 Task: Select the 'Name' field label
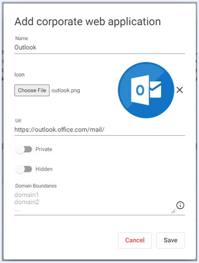pos(22,38)
